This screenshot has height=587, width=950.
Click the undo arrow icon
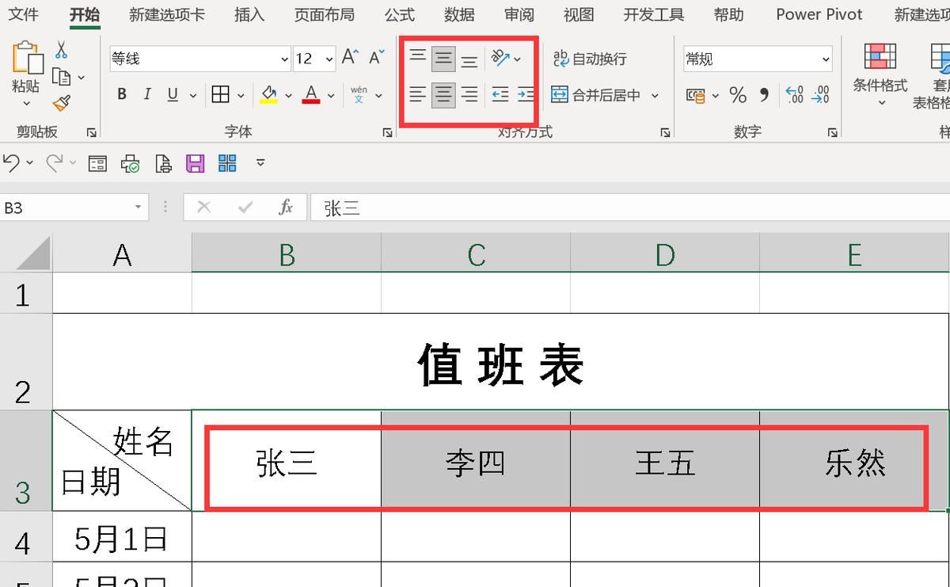click(11, 162)
